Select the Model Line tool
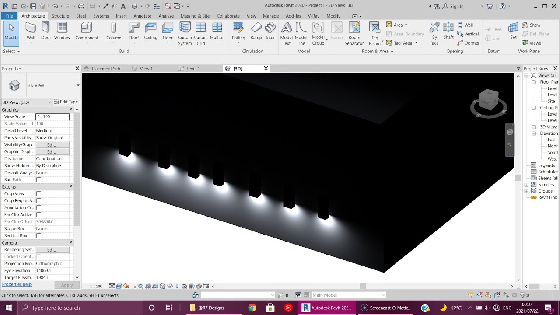Screen dimensions: 560x315 301,34
